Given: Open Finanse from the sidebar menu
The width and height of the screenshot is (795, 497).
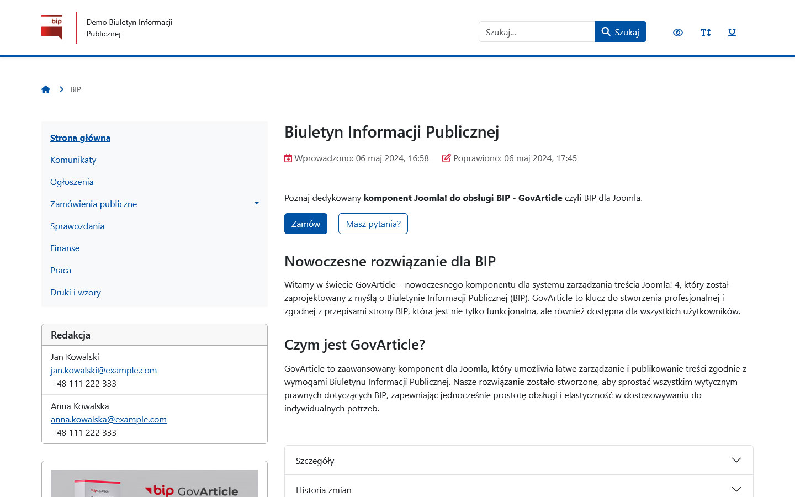Looking at the screenshot, I should pos(65,248).
